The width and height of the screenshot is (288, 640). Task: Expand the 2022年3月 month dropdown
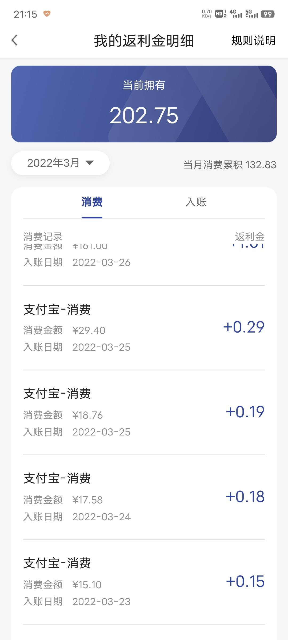60,163
